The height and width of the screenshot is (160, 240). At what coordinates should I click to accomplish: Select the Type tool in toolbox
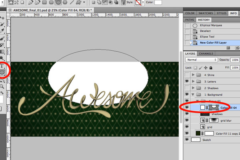click(2, 66)
